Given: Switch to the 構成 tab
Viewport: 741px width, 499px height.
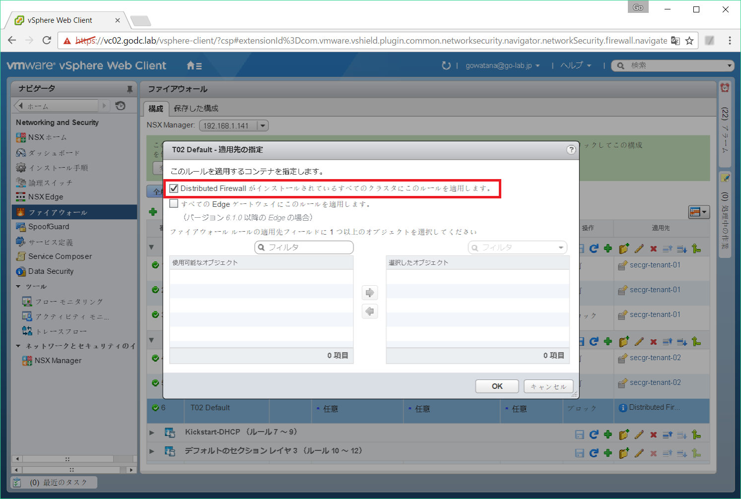Looking at the screenshot, I should point(156,108).
